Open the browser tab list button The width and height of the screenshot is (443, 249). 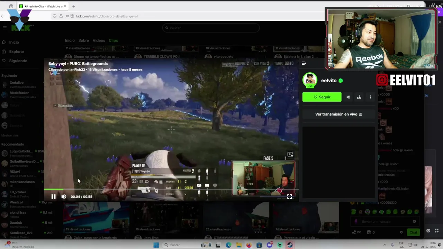pyautogui.click(x=11, y=6)
